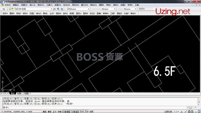
Task: Open the 绘图(D) menu
Action: [58, 5]
